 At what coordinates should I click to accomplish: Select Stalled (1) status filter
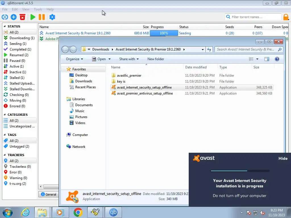[x=20, y=78]
